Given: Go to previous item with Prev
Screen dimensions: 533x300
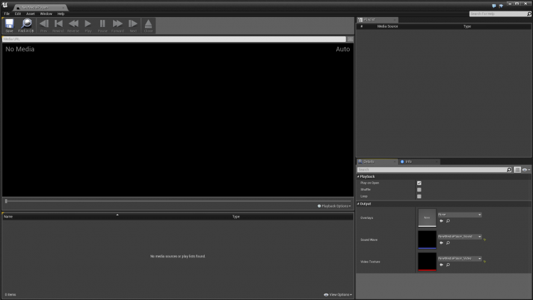Looking at the screenshot, I should click(43, 26).
